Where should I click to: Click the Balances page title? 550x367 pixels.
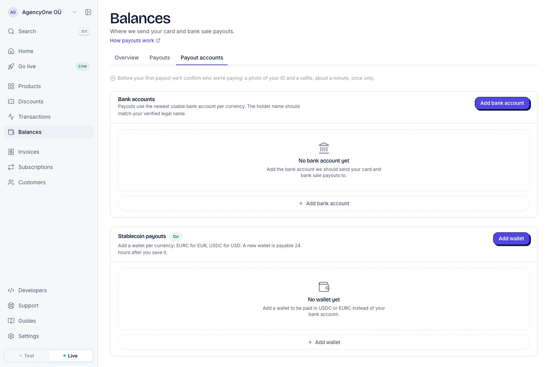(x=140, y=18)
